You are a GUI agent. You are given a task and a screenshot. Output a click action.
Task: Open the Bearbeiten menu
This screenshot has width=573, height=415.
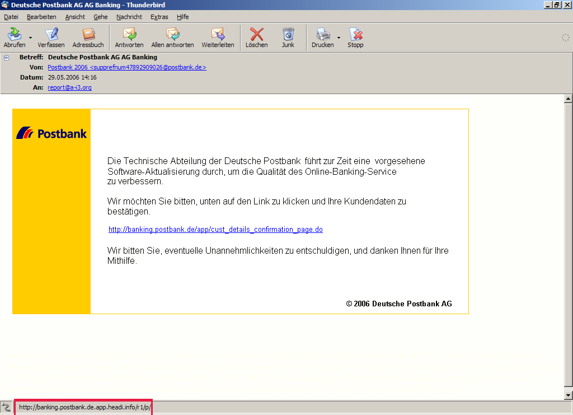tap(41, 17)
